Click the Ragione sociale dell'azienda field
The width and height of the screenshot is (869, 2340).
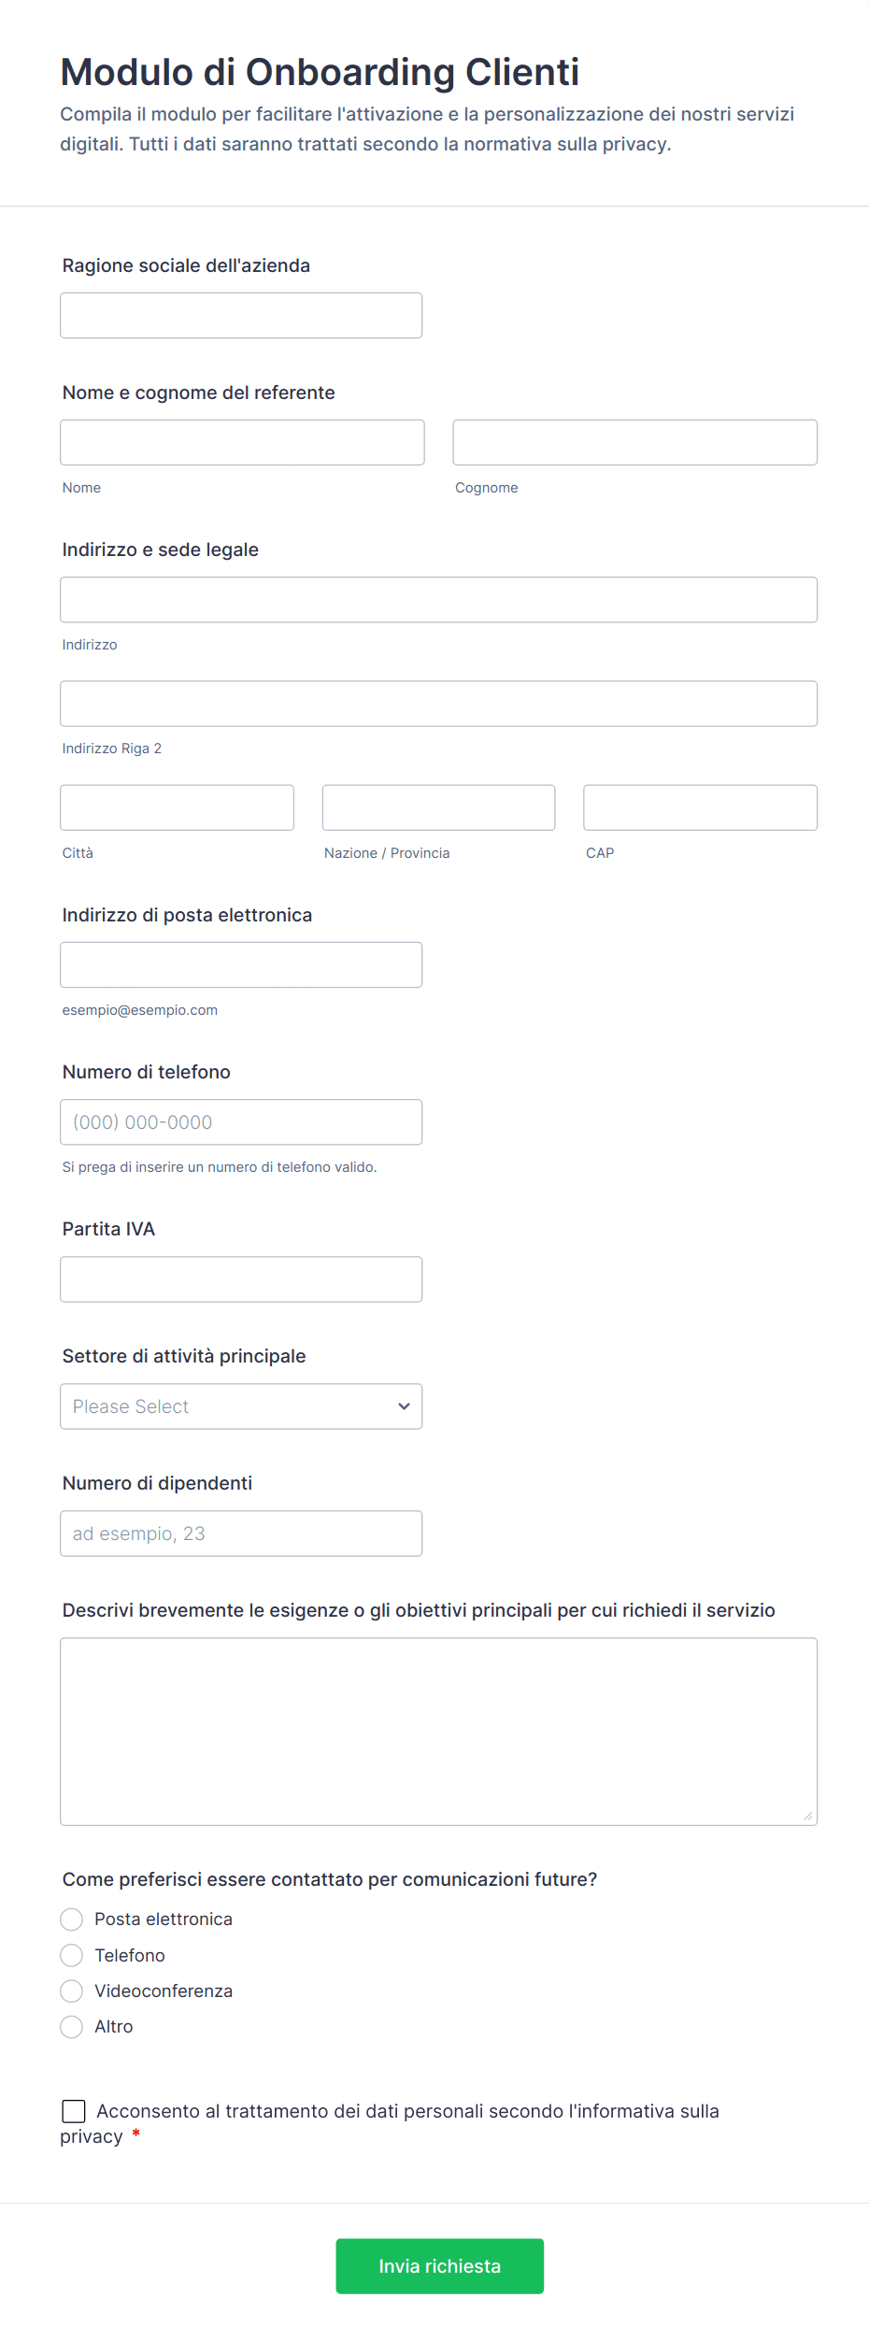[x=241, y=316]
